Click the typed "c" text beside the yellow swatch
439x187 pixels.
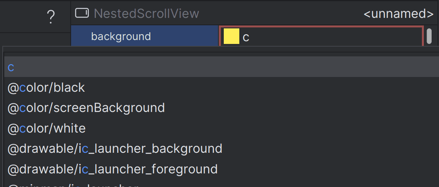[x=246, y=38]
